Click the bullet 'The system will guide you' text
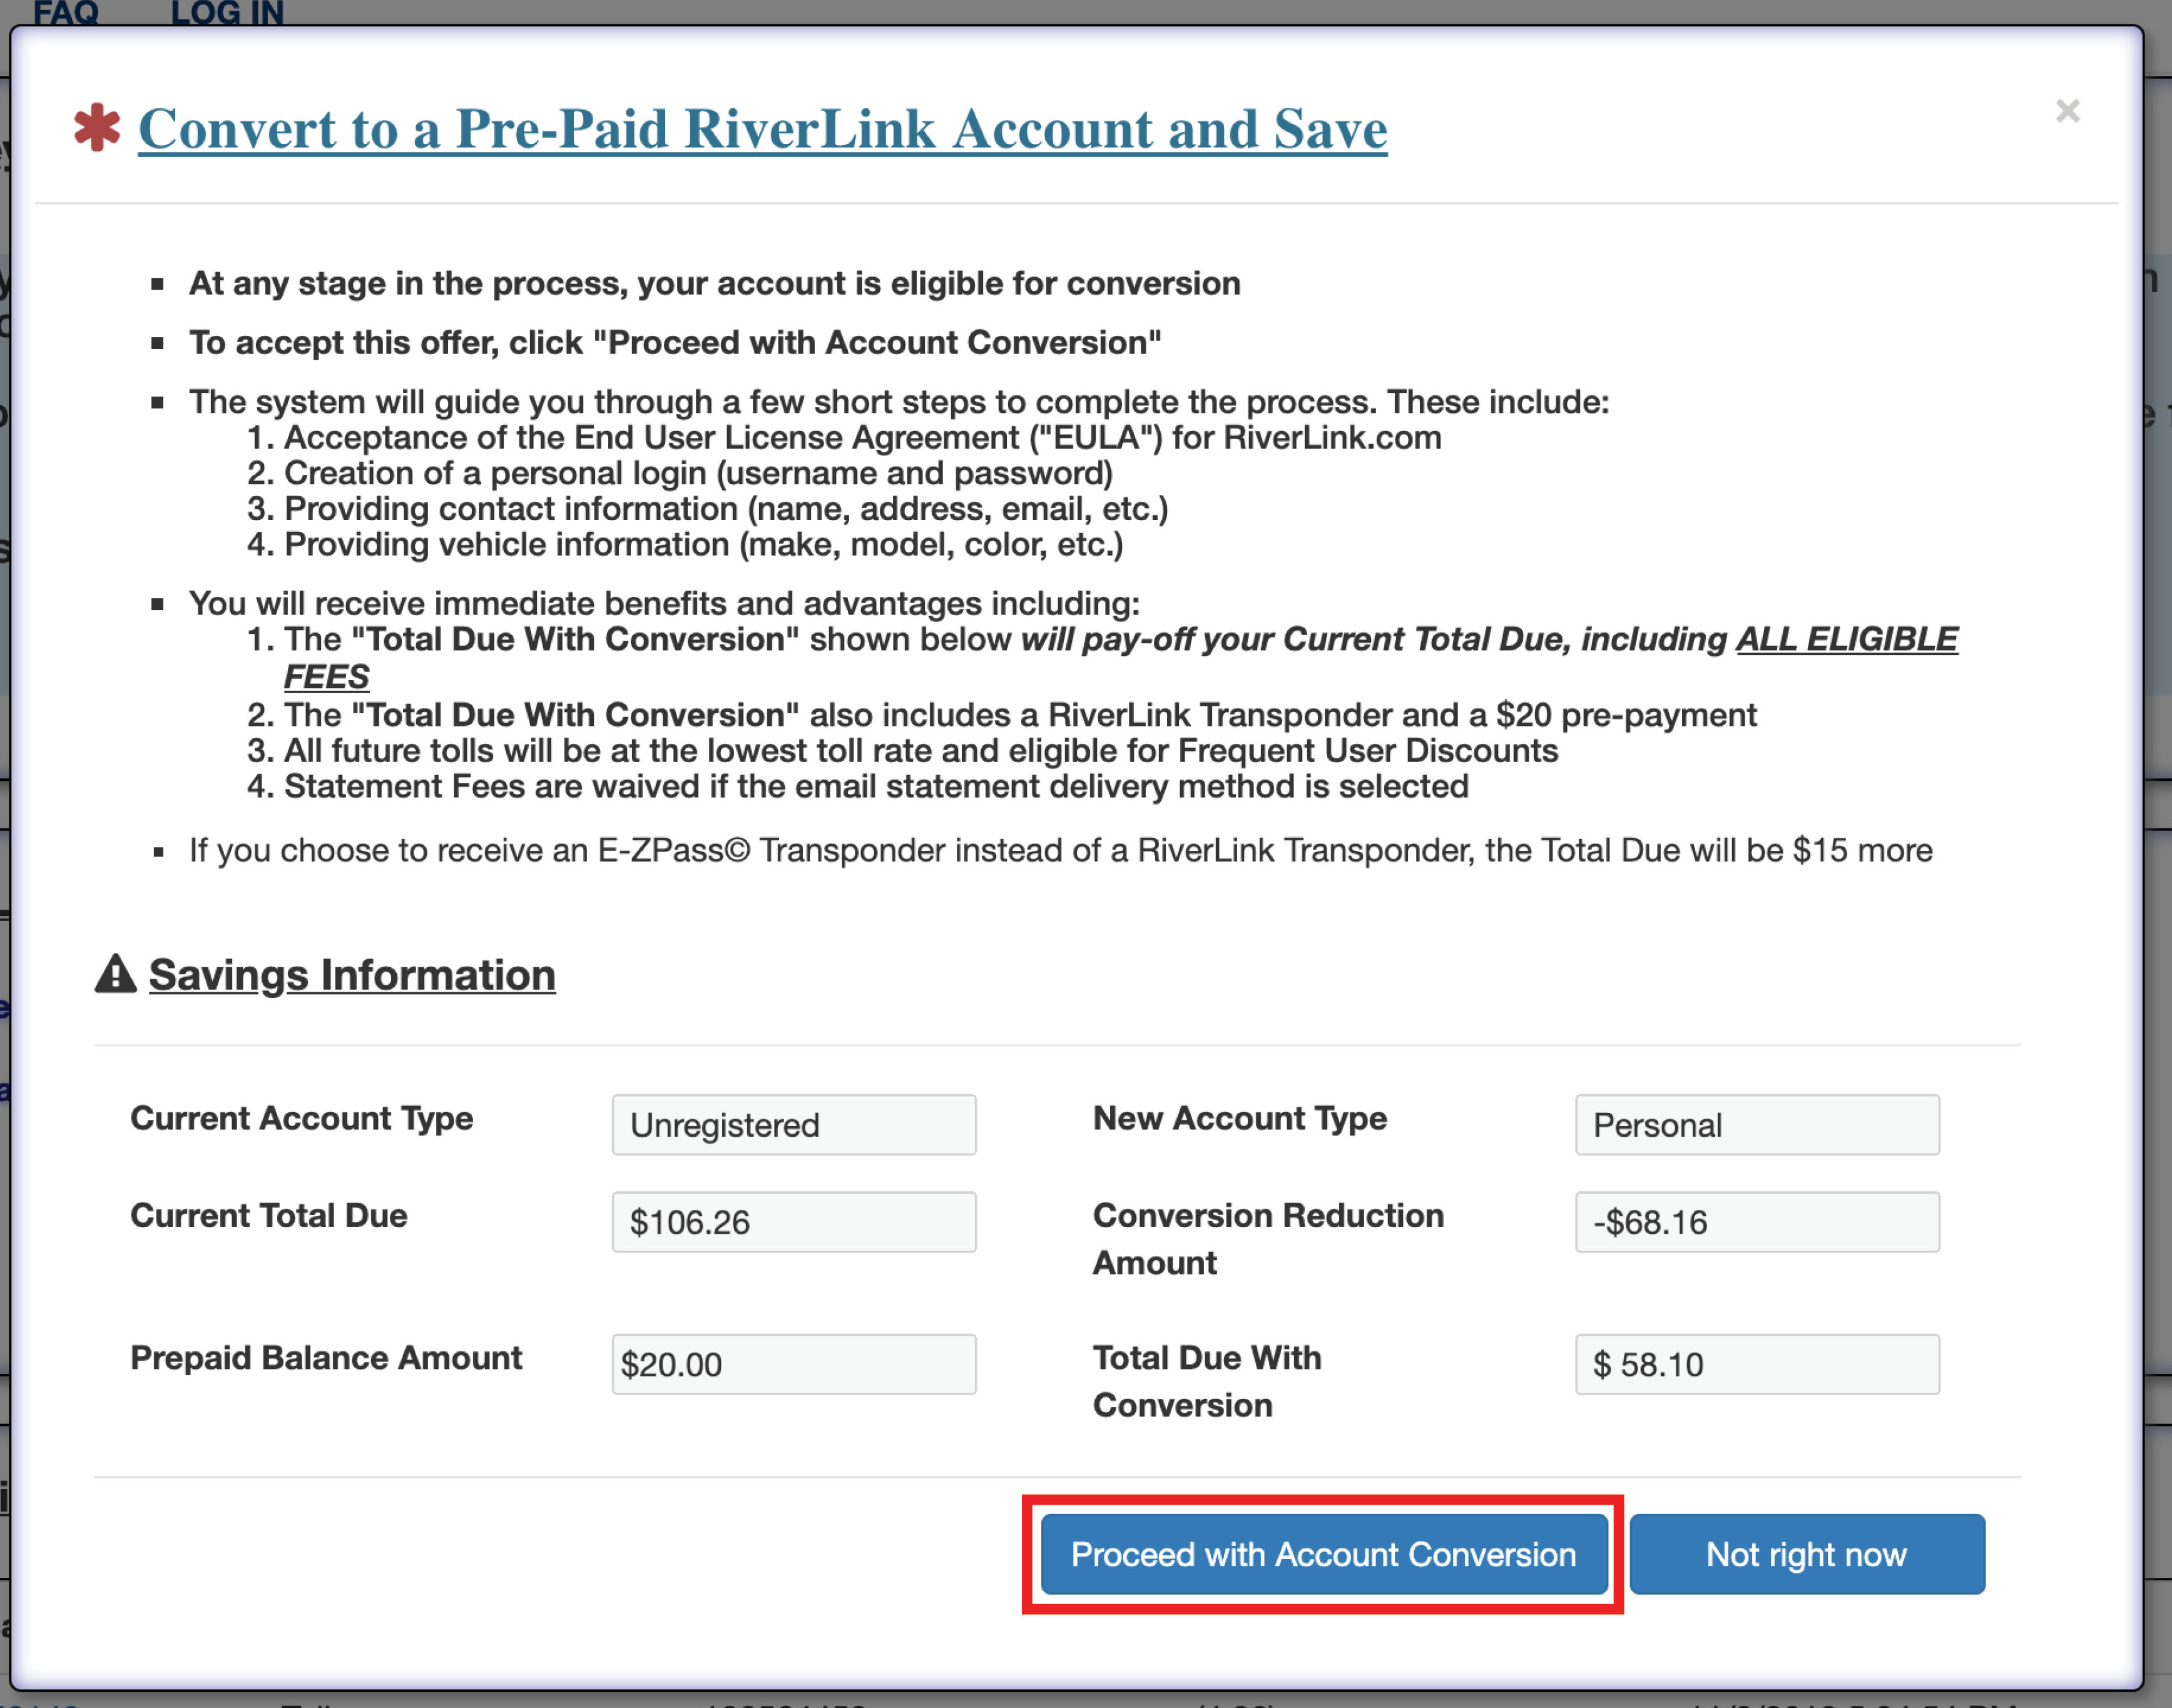The width and height of the screenshot is (2172, 1708). pos(899,402)
